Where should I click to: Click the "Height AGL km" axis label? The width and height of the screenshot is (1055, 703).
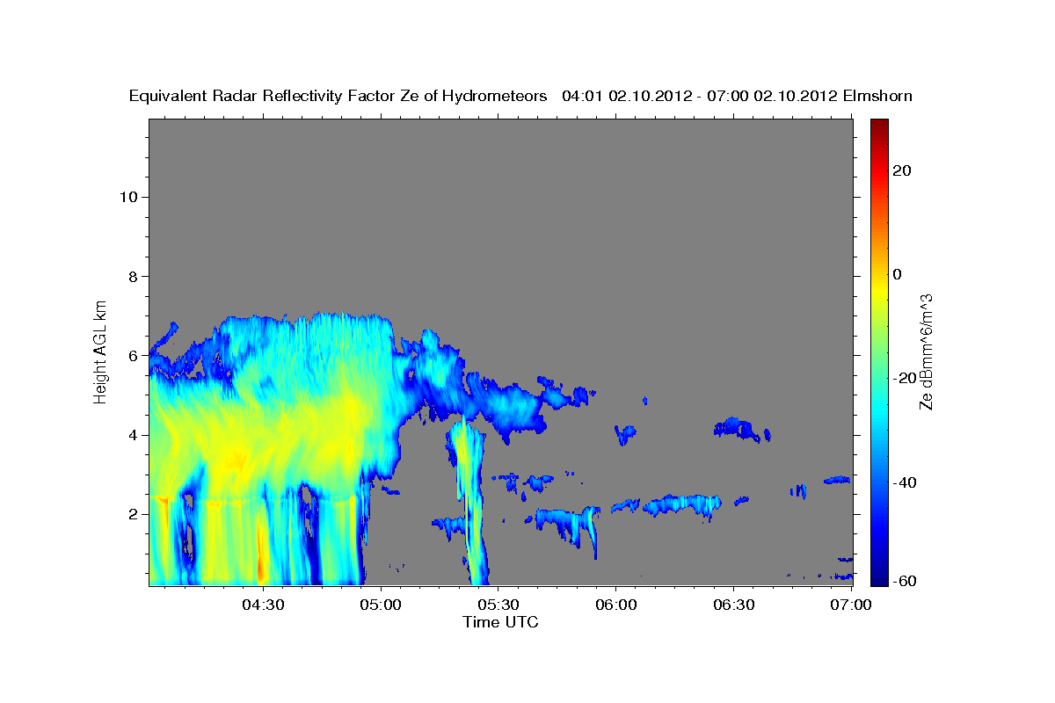click(101, 351)
